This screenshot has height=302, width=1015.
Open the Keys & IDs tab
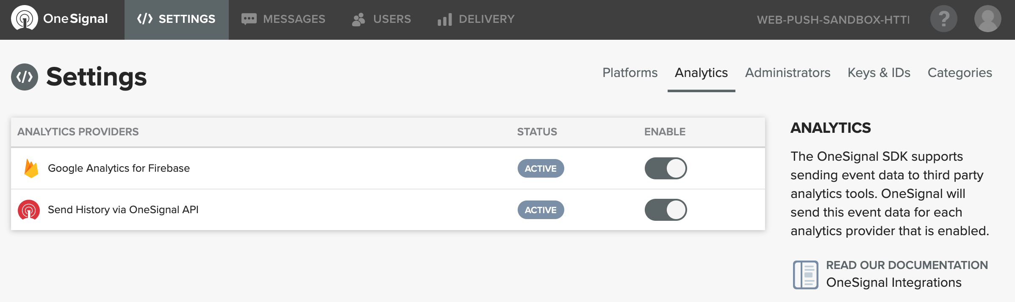tap(879, 73)
